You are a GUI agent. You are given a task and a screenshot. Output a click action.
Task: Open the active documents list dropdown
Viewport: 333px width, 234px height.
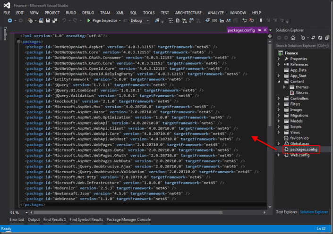click(x=270, y=30)
